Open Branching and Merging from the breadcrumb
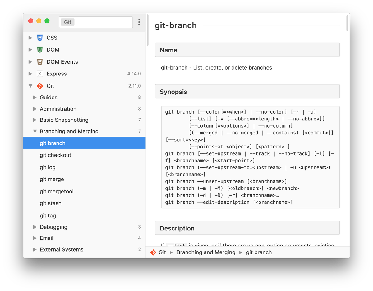 tap(206, 252)
